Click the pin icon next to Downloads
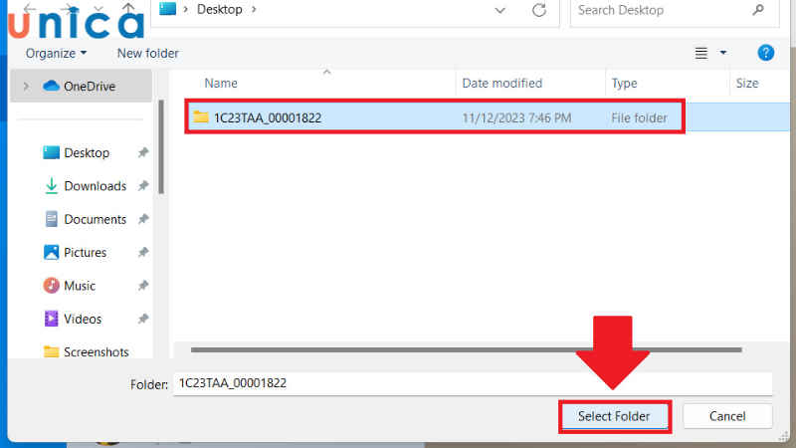 (x=143, y=186)
